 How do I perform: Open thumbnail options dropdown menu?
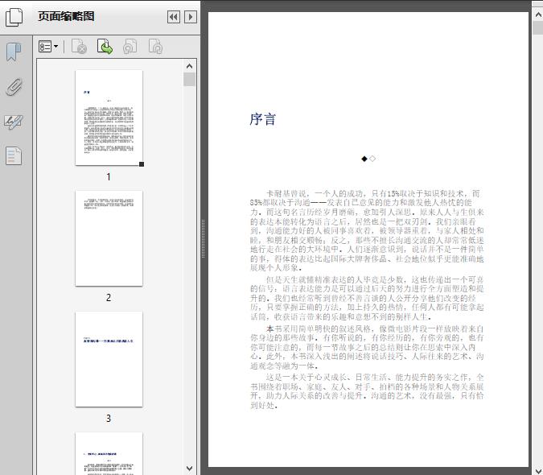tap(48, 47)
